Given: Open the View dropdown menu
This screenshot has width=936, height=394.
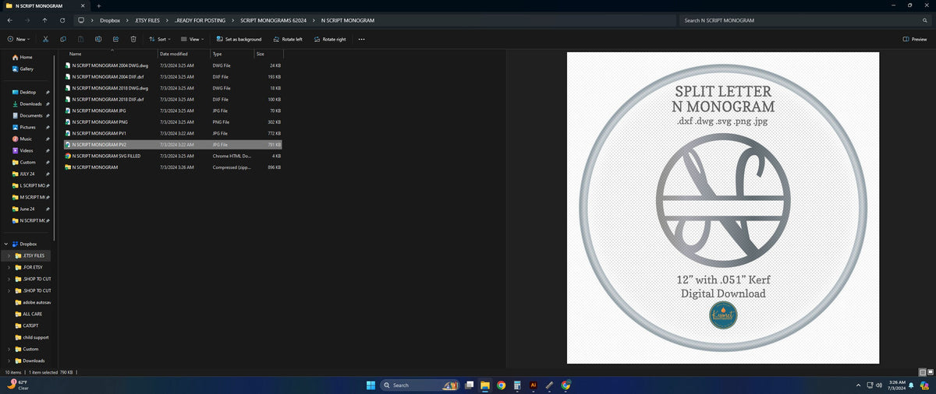Looking at the screenshot, I should tap(192, 39).
